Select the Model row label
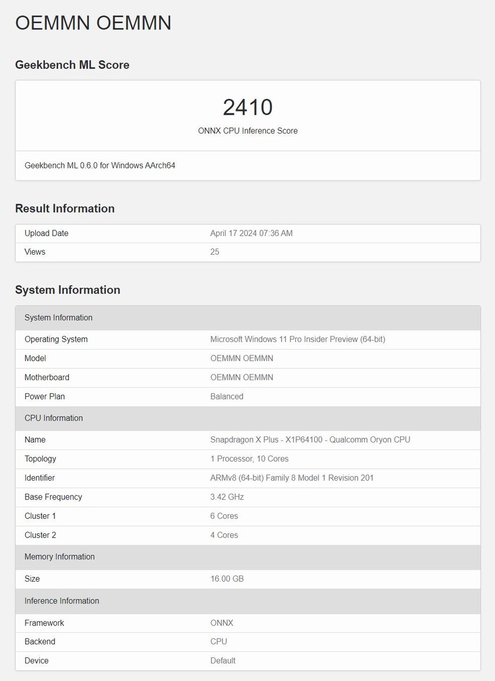Image resolution: width=495 pixels, height=681 pixels. pyautogui.click(x=35, y=359)
